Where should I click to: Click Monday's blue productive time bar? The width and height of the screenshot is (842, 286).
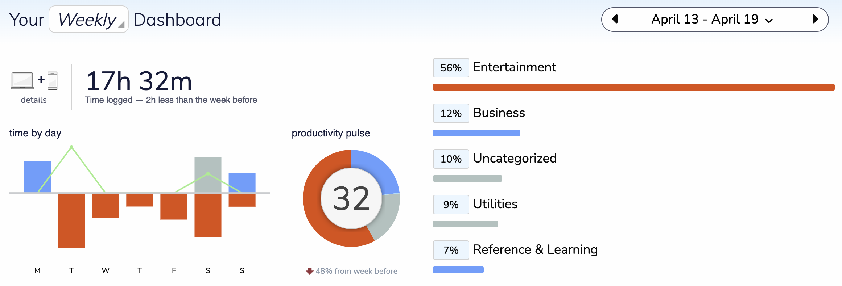(x=37, y=176)
